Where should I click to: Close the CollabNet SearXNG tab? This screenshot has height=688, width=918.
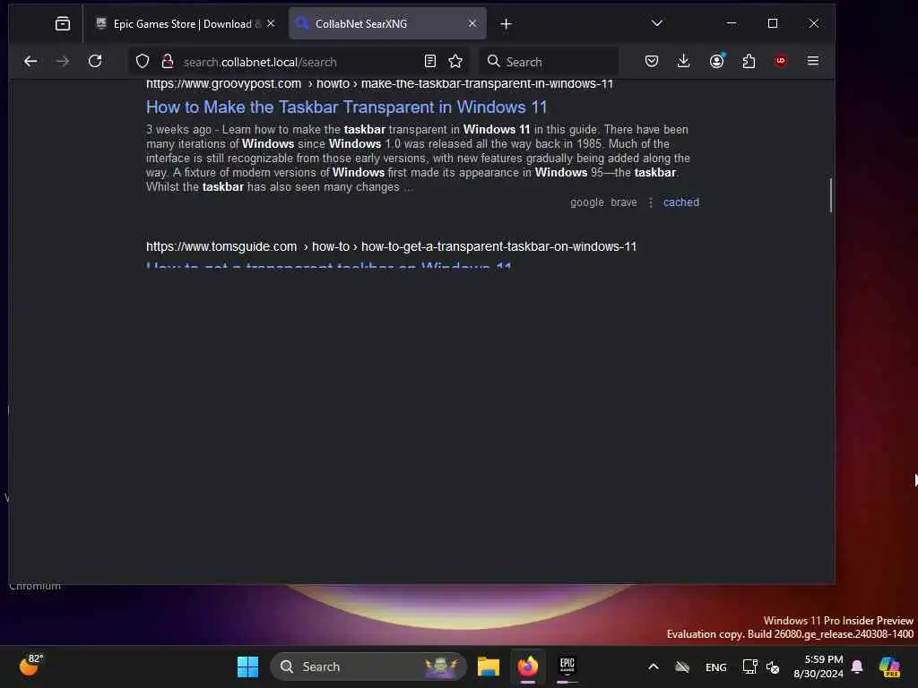click(472, 23)
